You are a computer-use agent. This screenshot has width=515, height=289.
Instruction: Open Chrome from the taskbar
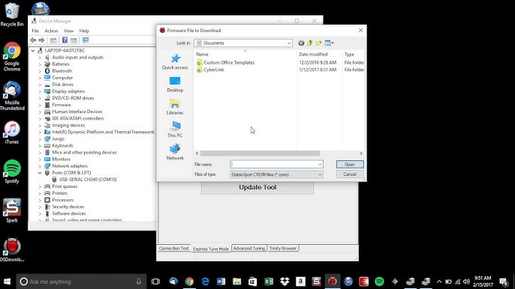click(x=189, y=282)
